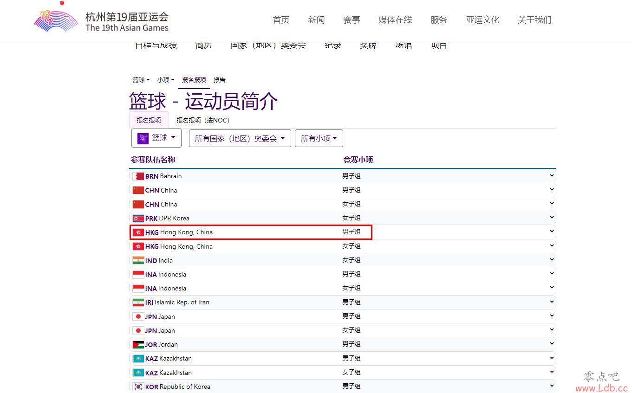Click the basketball sport icon in dropdown
The height and width of the screenshot is (393, 632).
click(x=143, y=138)
